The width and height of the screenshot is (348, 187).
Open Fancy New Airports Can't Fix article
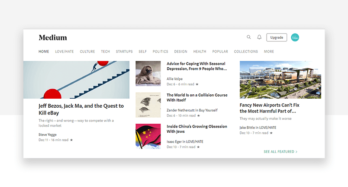click(269, 108)
